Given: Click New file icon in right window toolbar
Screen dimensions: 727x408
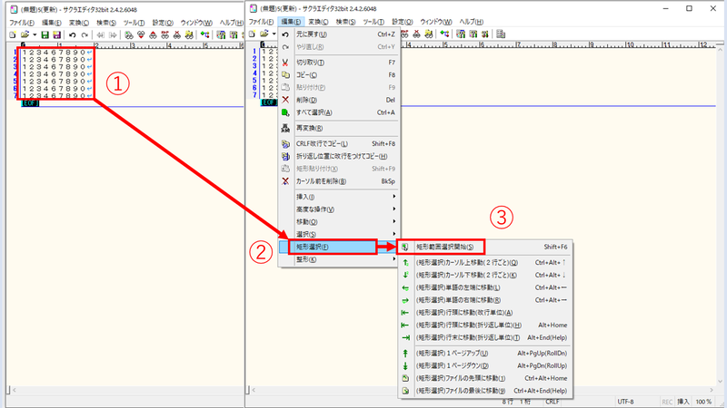Looking at the screenshot, I should tap(252, 34).
